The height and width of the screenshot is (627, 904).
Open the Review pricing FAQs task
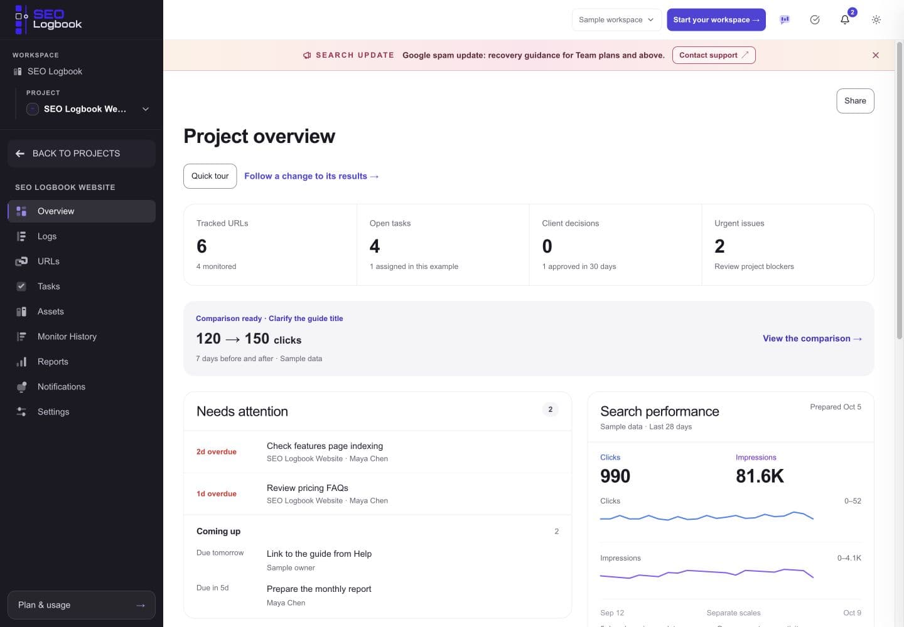377,494
